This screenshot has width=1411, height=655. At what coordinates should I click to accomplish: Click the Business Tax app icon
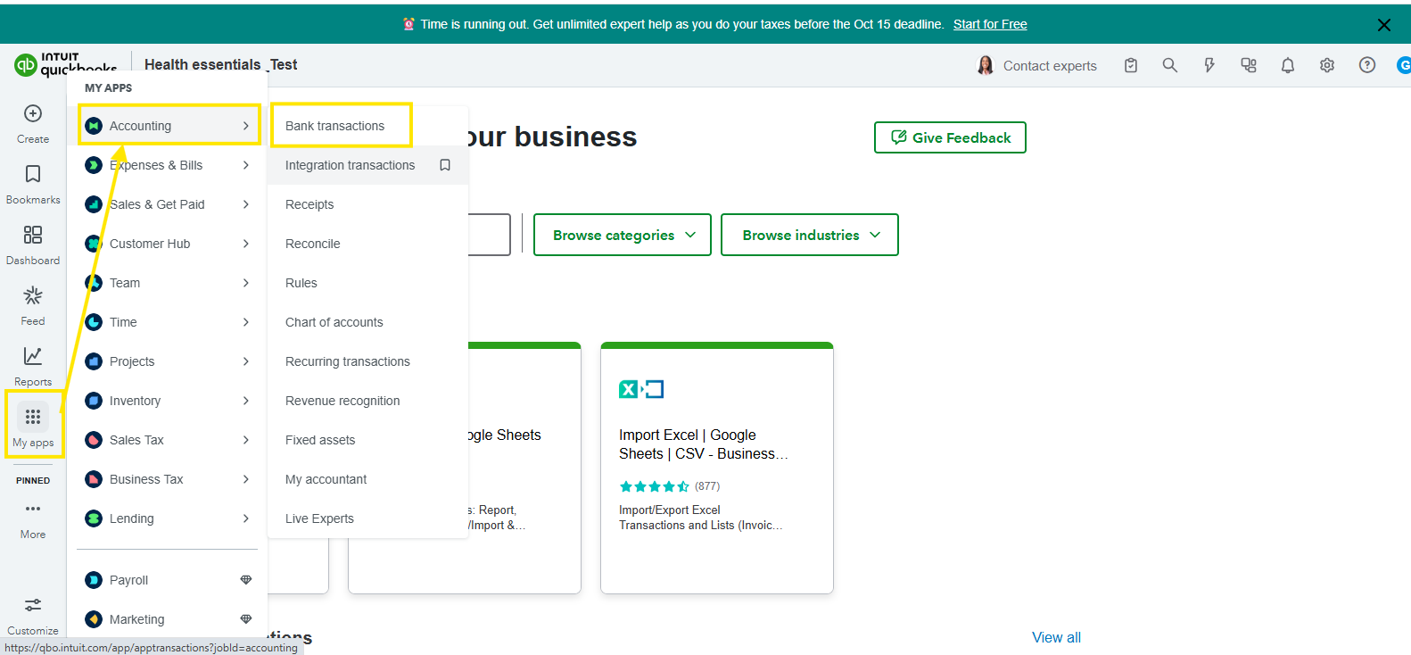[x=94, y=479]
